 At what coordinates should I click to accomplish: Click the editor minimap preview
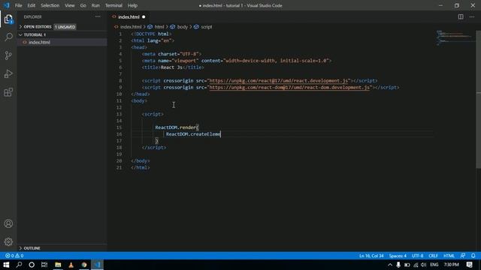[x=455, y=37]
